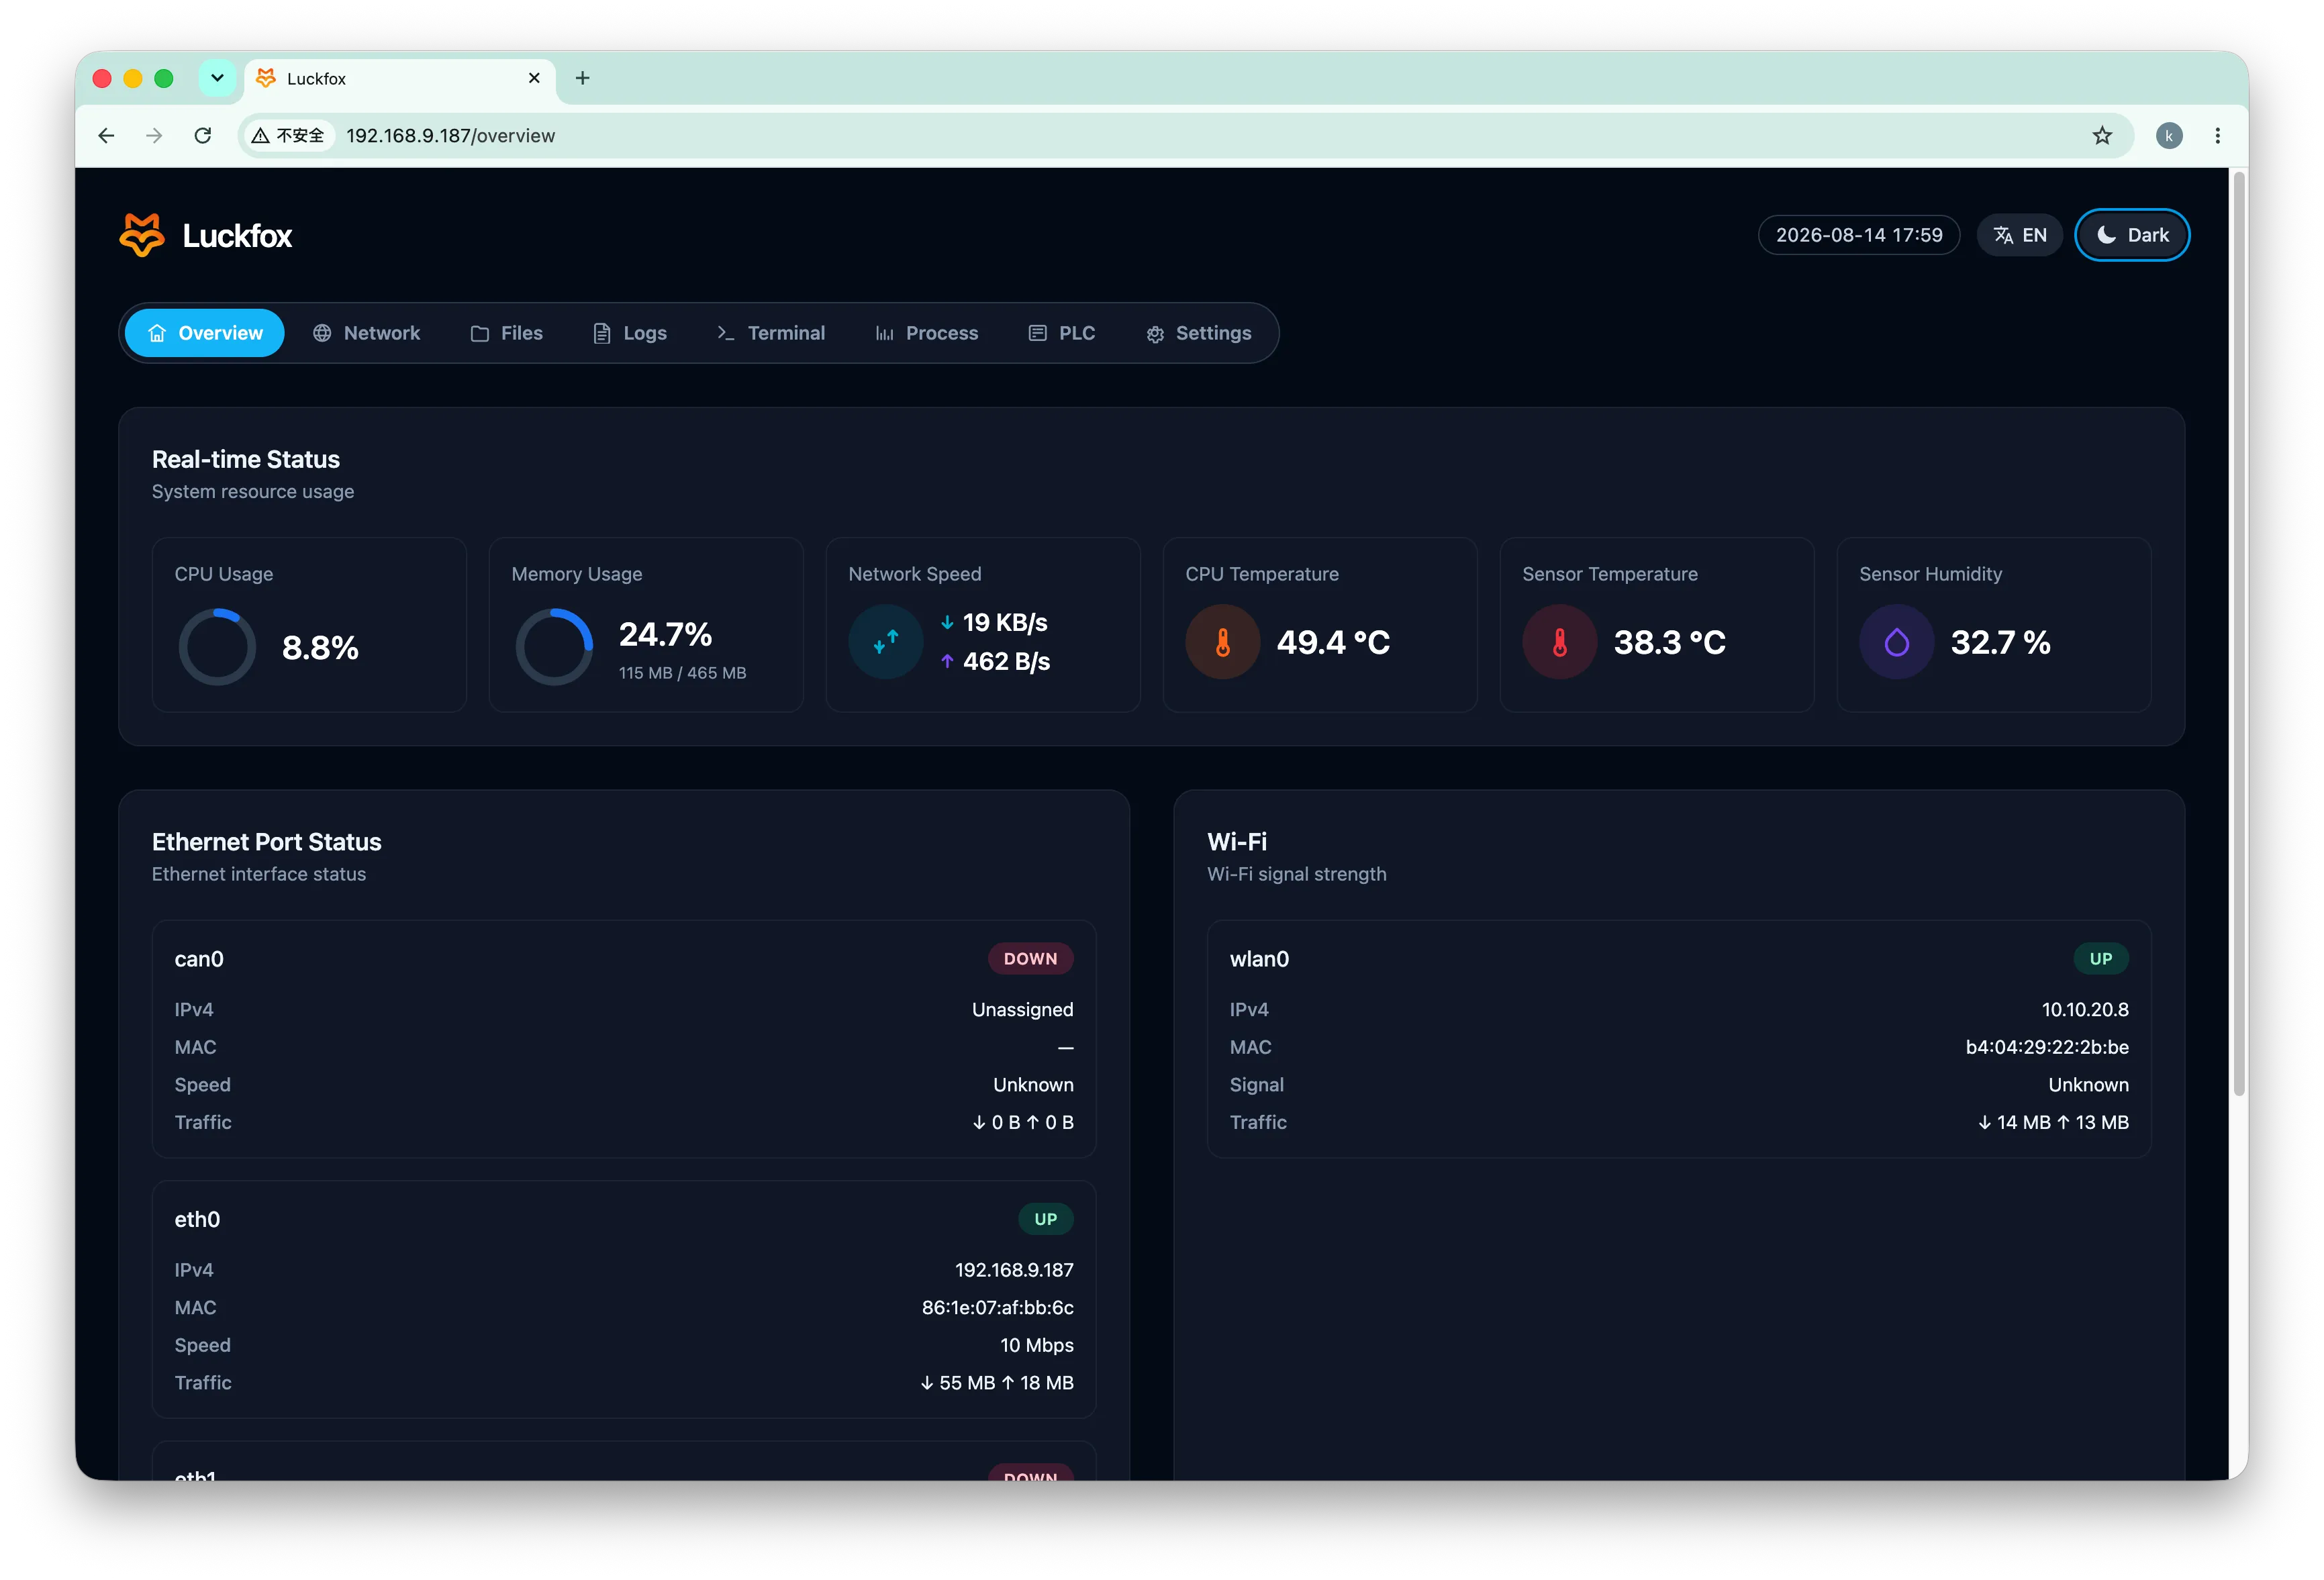This screenshot has width=2324, height=1580.
Task: Click the Network Speed arrows icon
Action: pyautogui.click(x=885, y=642)
